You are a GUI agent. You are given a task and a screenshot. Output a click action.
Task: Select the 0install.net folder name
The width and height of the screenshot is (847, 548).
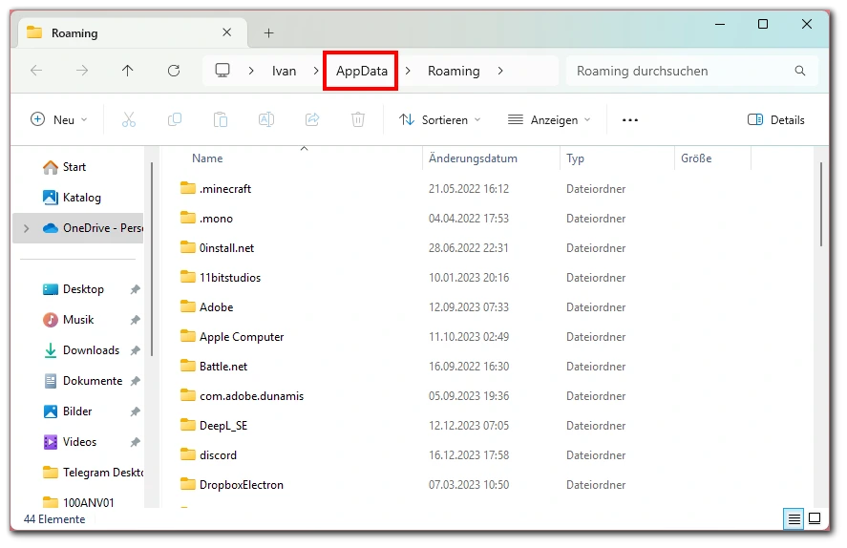226,248
